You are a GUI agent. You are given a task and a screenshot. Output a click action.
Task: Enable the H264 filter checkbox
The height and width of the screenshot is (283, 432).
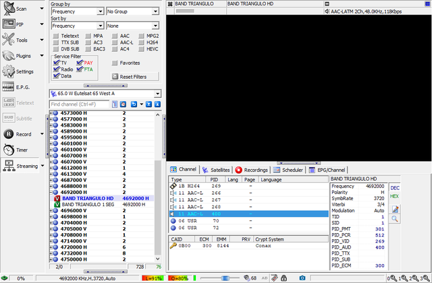pyautogui.click(x=141, y=42)
